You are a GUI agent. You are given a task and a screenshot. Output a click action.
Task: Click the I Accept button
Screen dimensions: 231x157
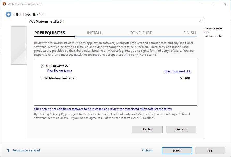(181, 129)
